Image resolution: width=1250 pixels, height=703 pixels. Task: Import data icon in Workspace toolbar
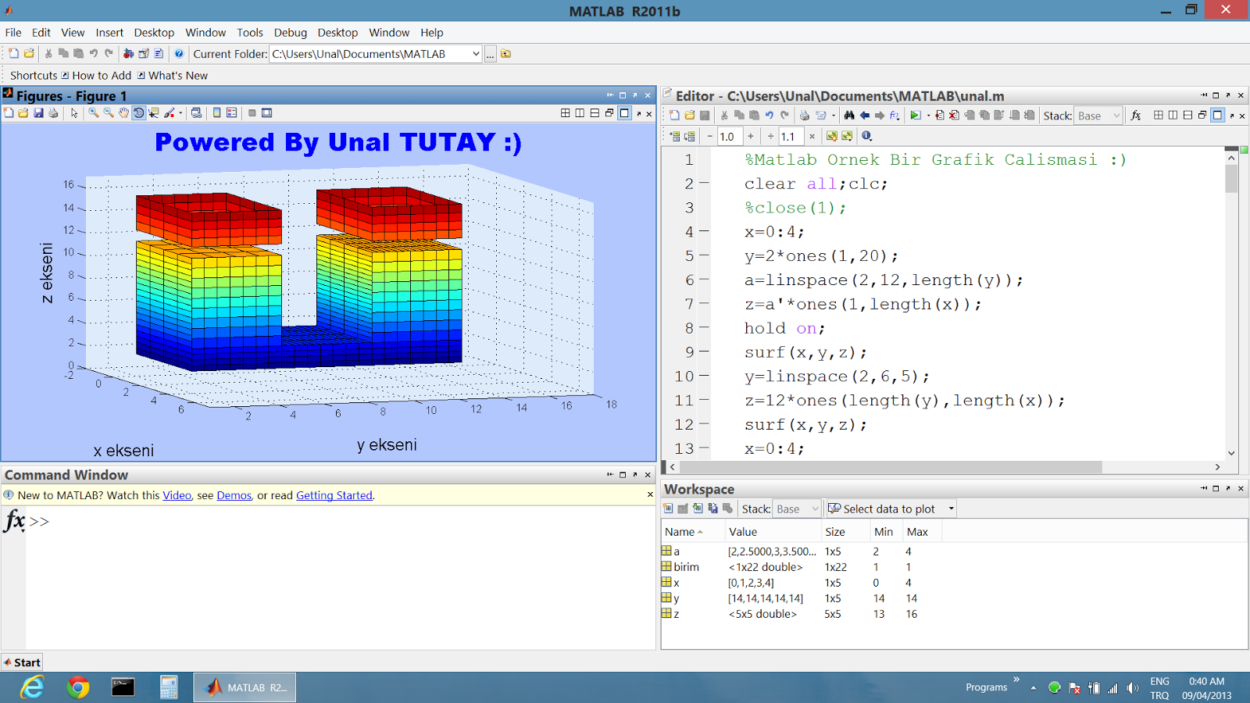point(698,509)
